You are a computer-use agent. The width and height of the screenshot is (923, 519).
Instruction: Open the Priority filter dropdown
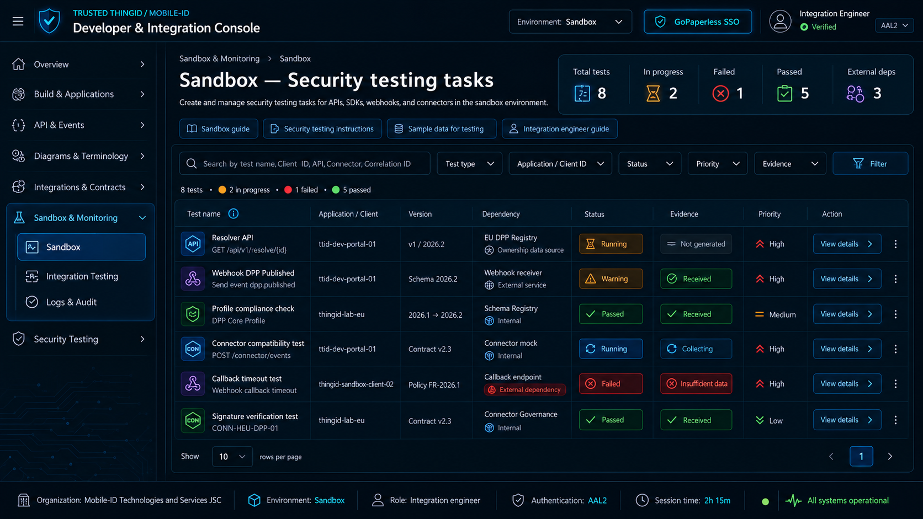718,164
